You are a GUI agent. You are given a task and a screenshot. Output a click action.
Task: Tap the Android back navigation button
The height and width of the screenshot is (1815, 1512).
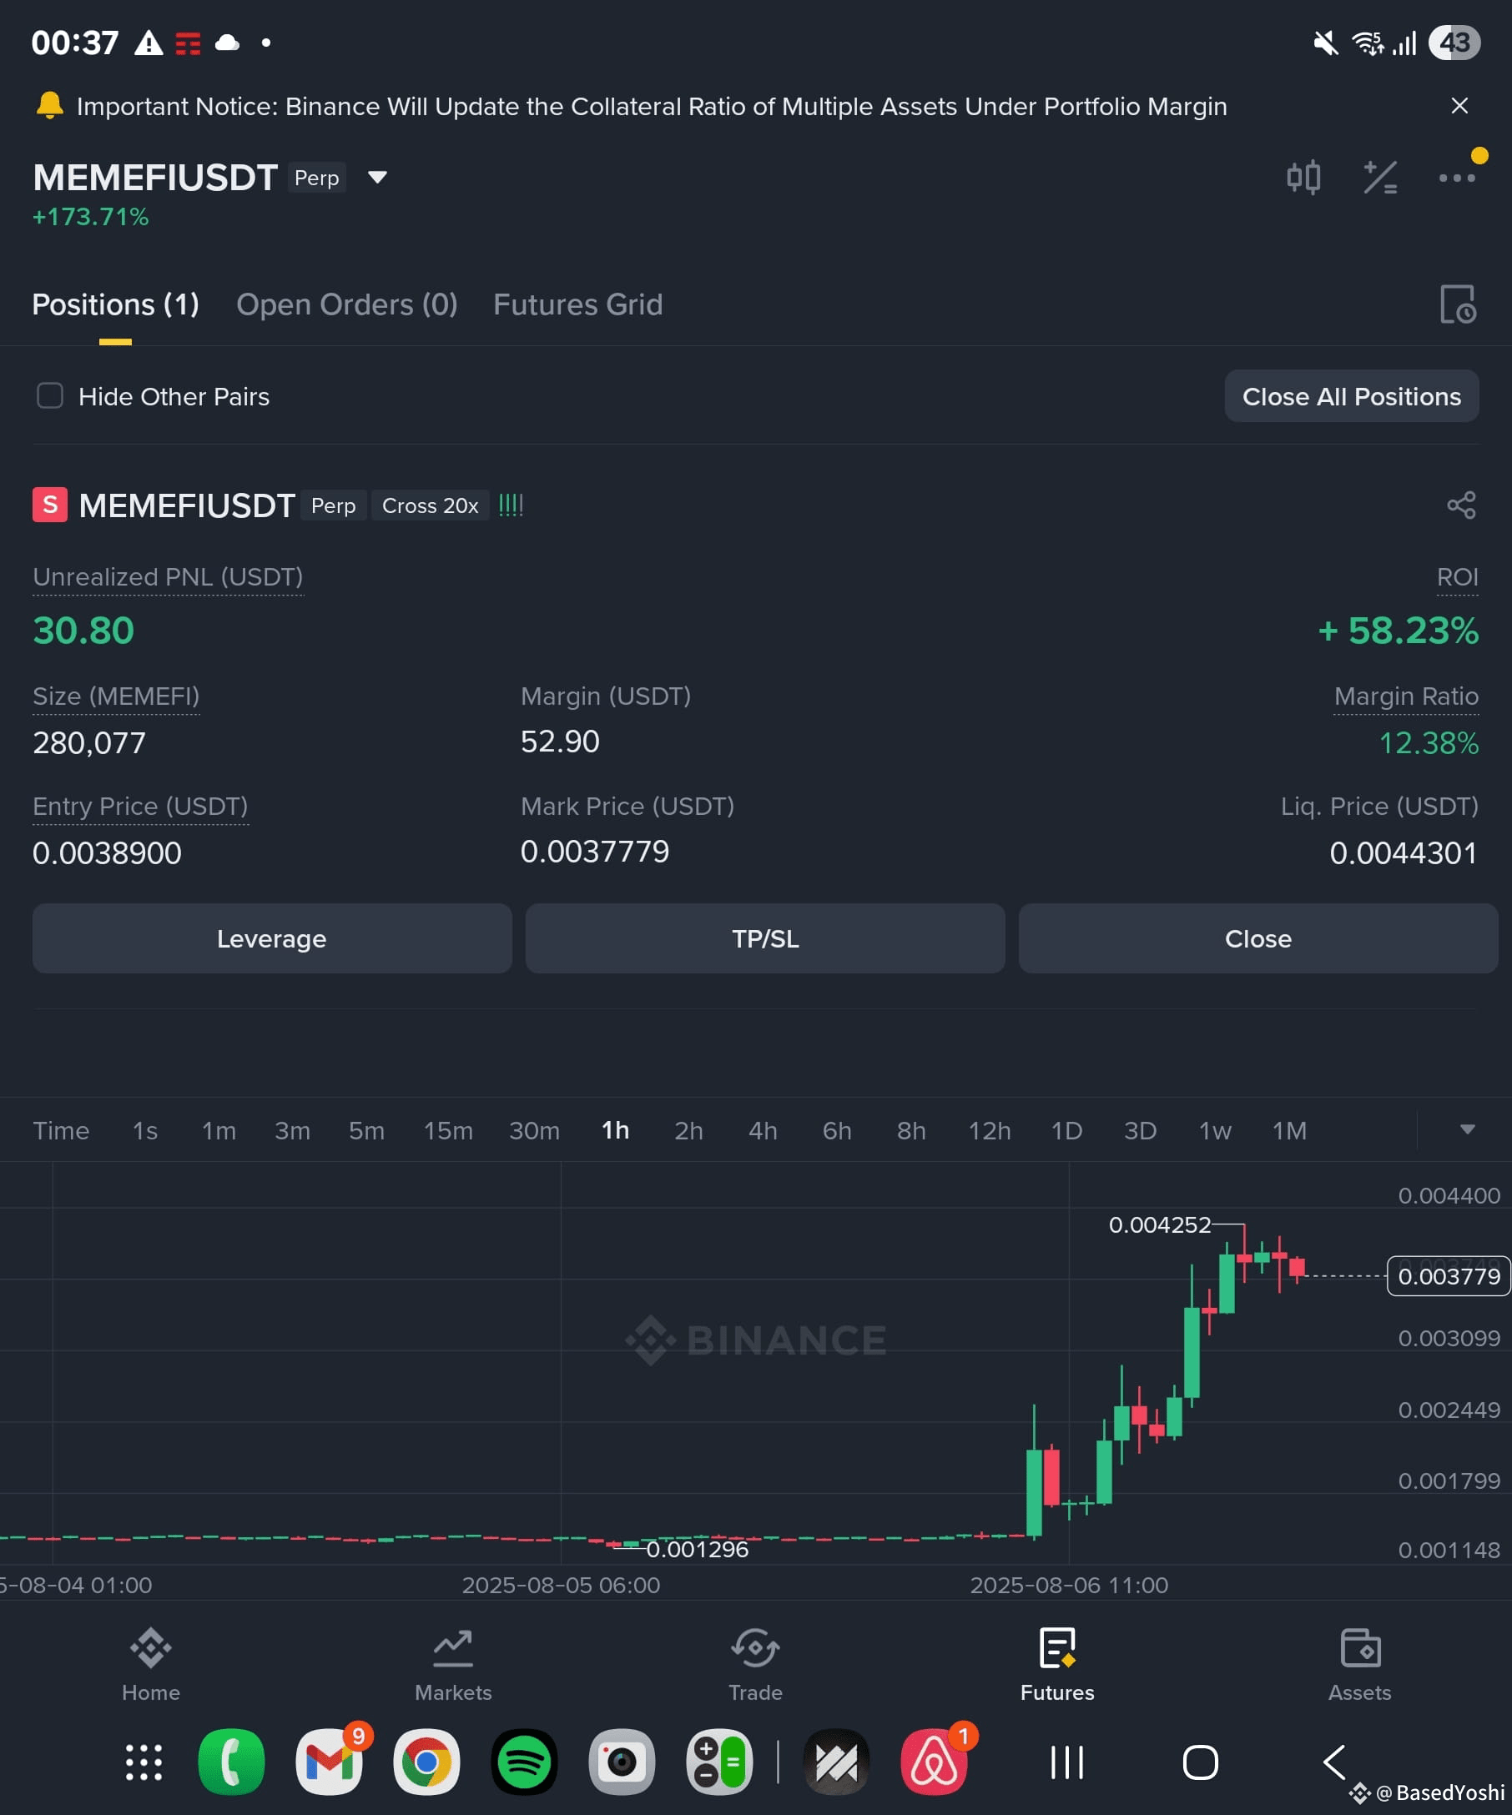1334,1762
